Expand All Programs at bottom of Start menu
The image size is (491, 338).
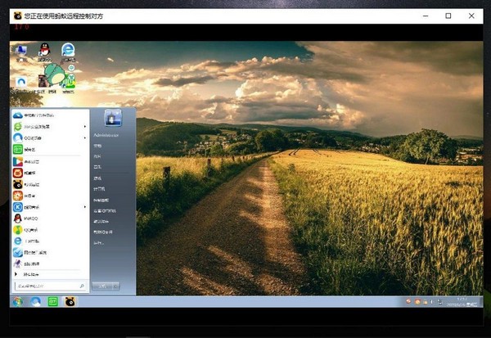tap(31, 274)
